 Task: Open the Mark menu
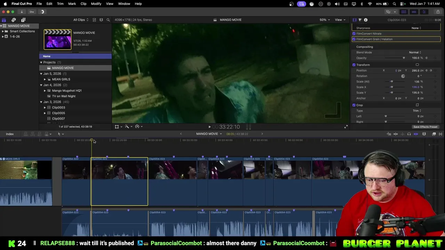pos(72,4)
